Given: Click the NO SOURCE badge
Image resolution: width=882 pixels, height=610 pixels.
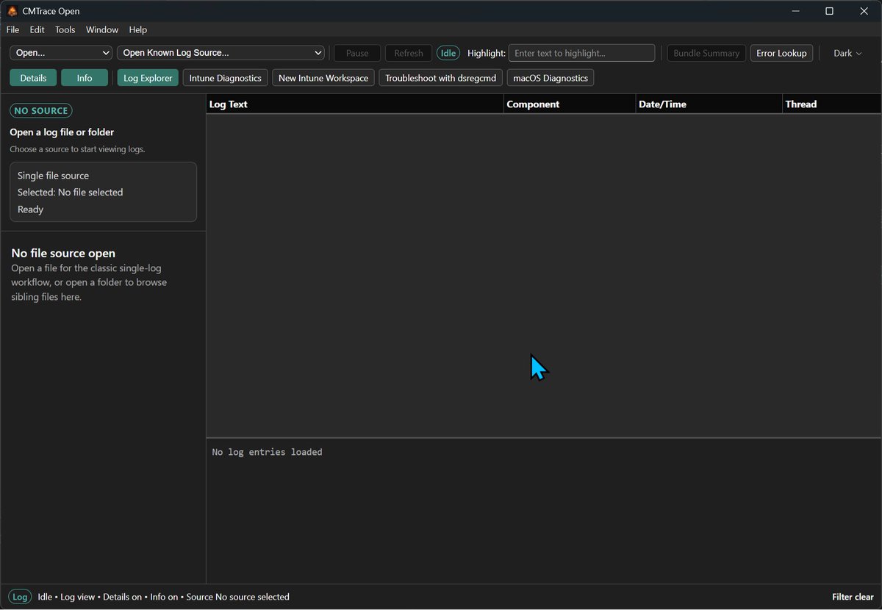Looking at the screenshot, I should 41,111.
